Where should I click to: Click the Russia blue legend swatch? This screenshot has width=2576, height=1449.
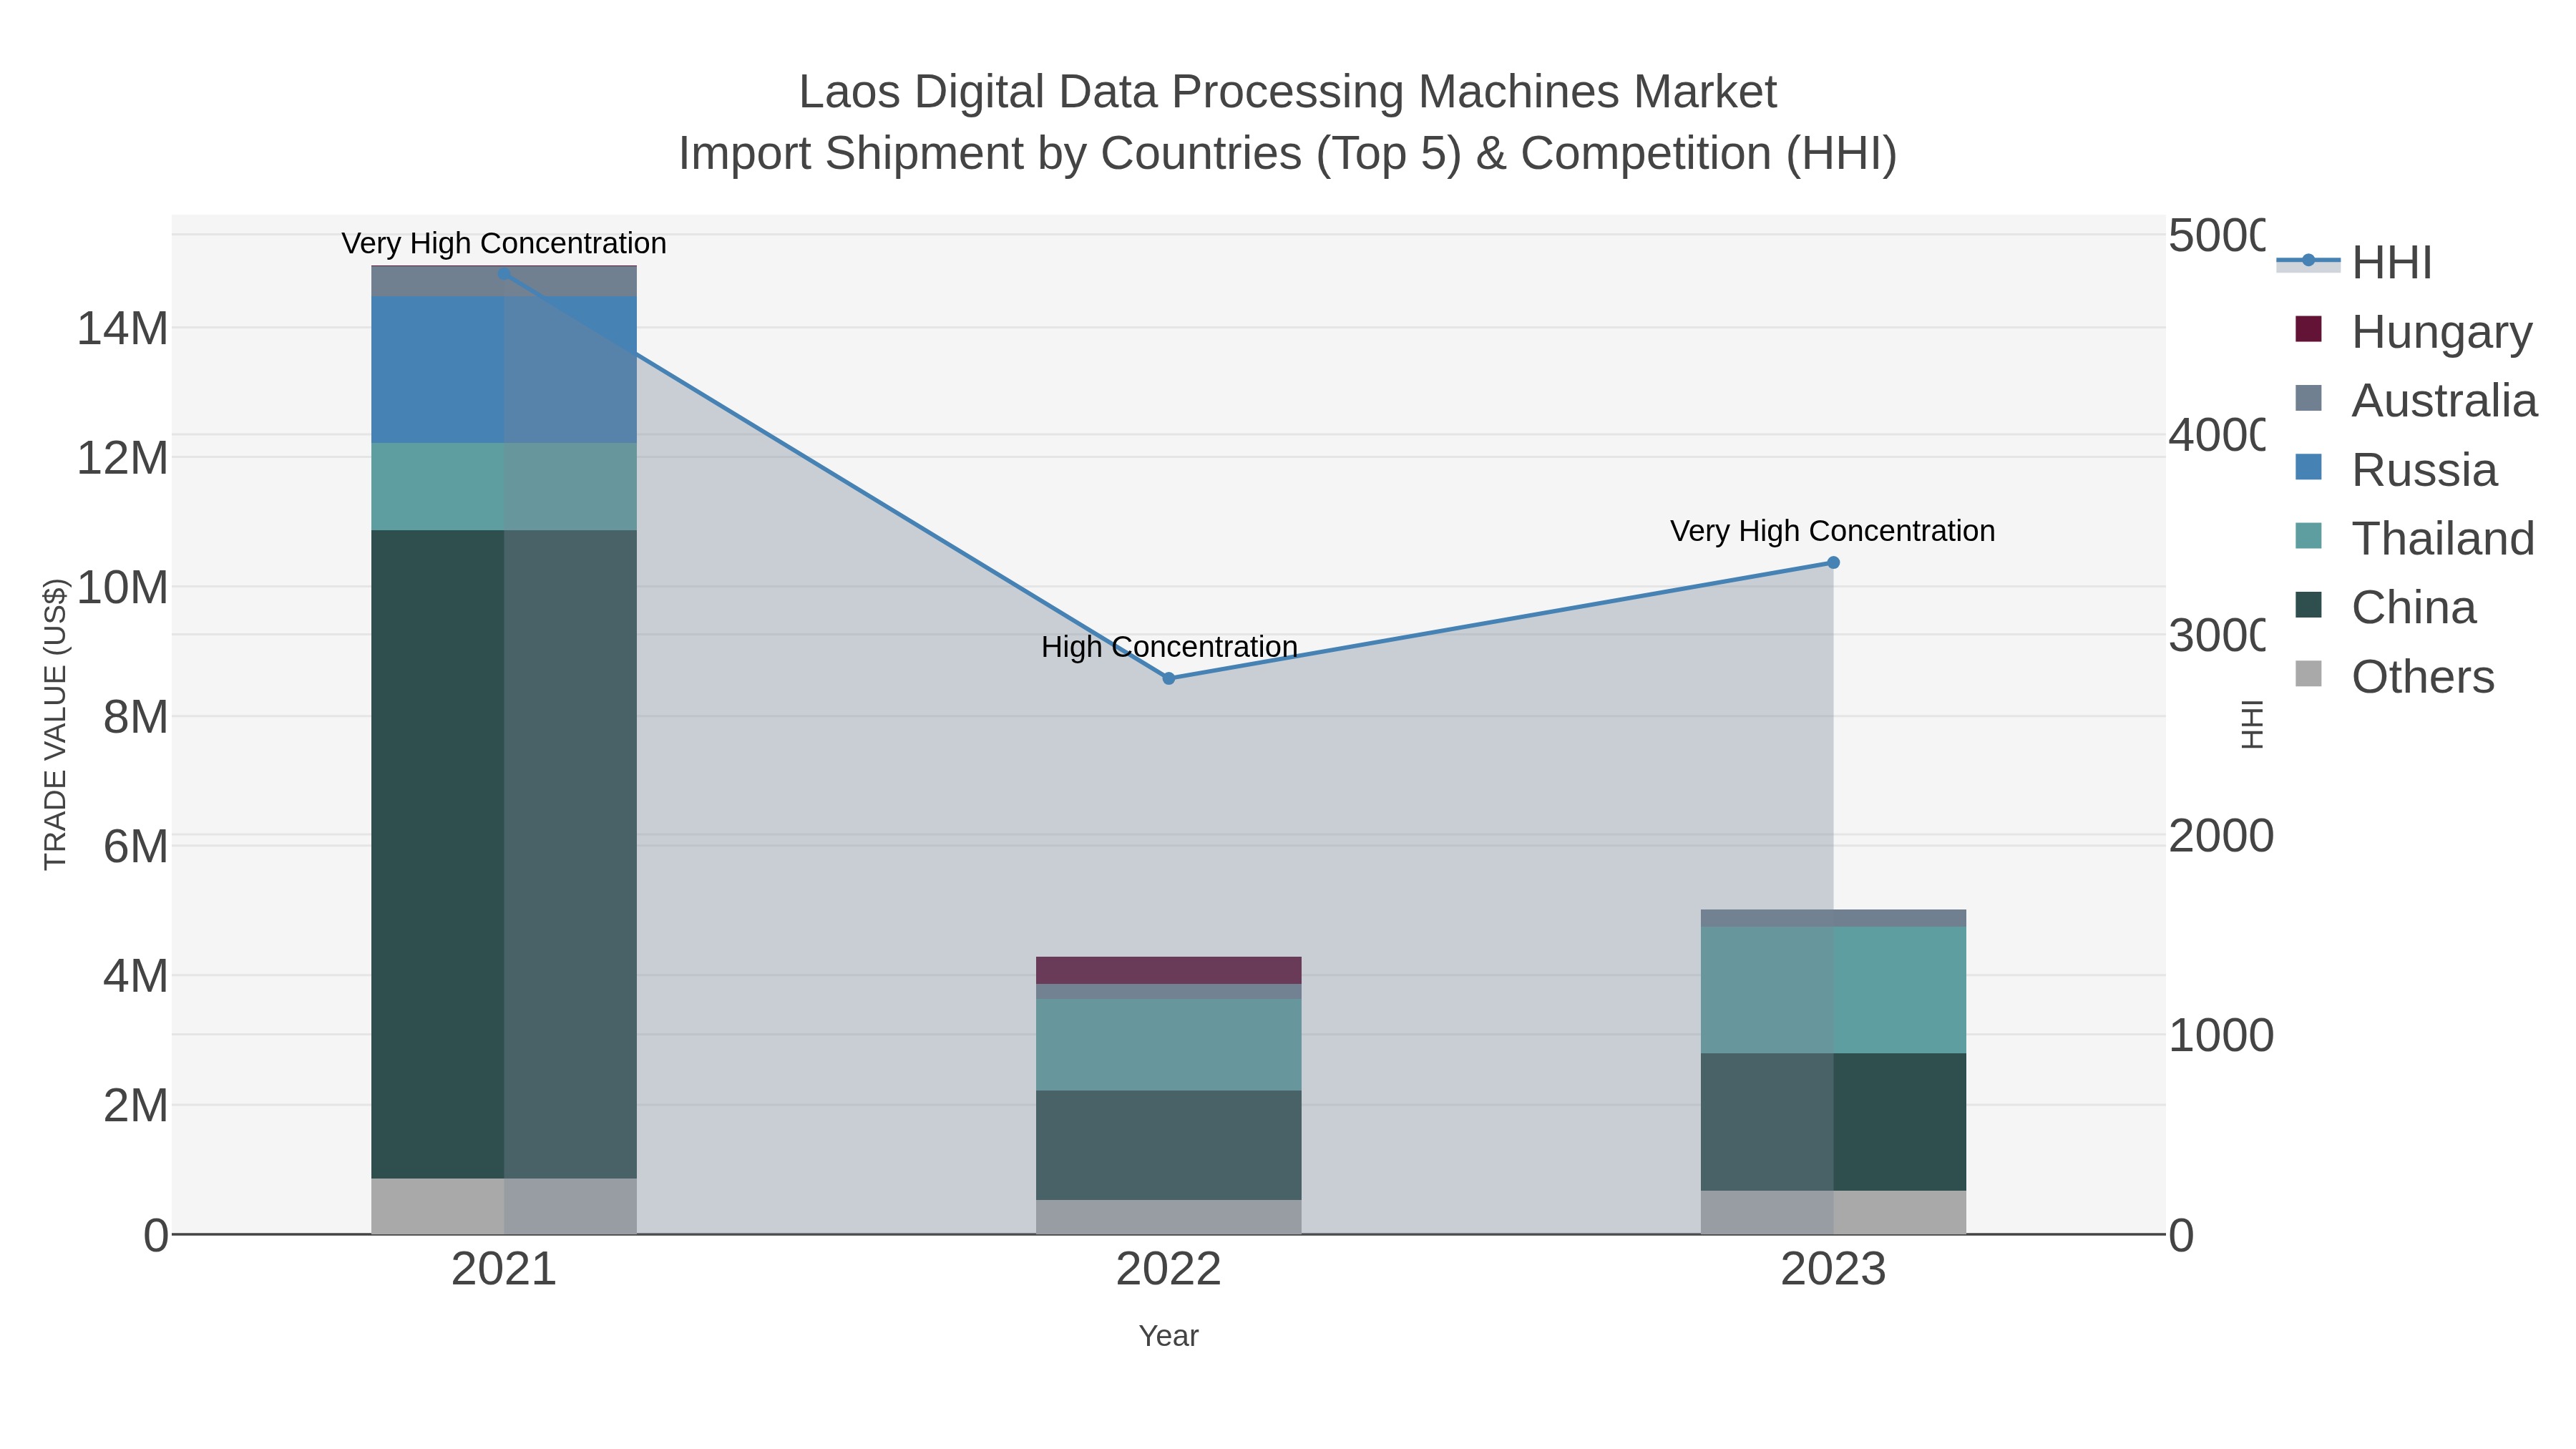pos(2308,467)
